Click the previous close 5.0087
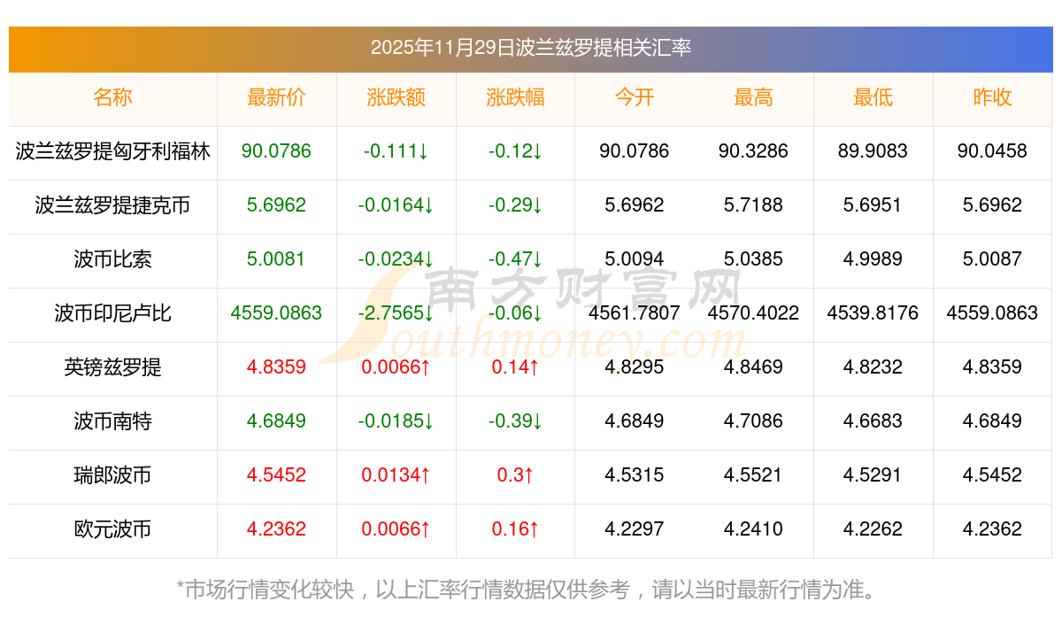The image size is (1062, 617). (992, 259)
